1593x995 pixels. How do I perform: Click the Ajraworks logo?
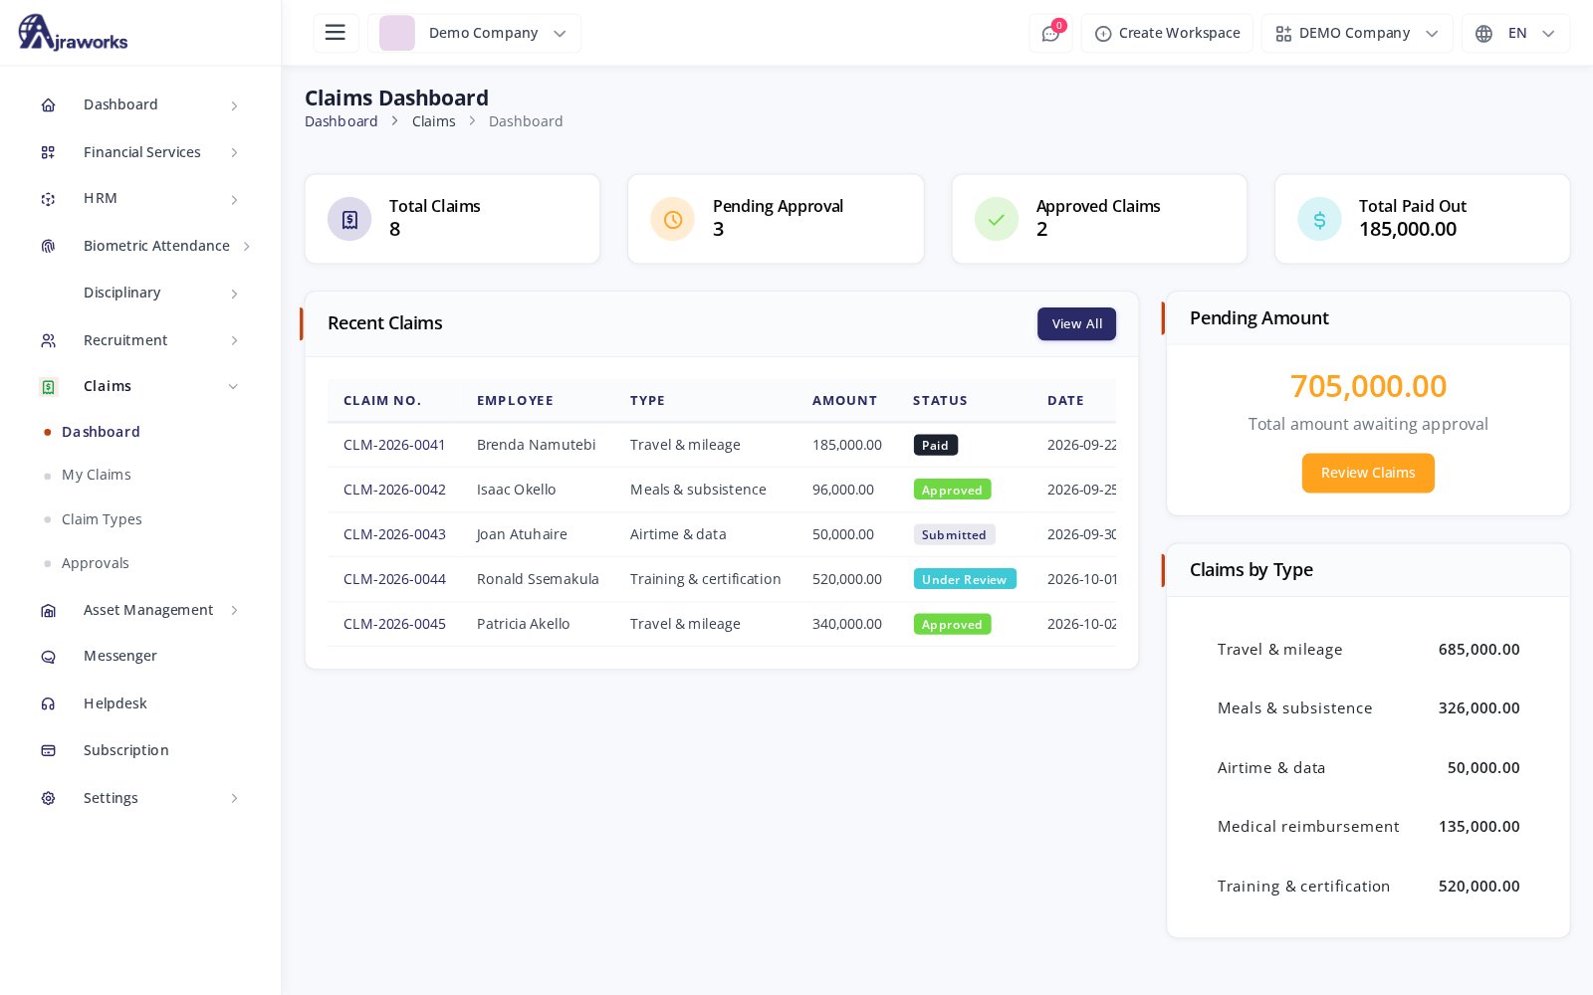click(73, 32)
